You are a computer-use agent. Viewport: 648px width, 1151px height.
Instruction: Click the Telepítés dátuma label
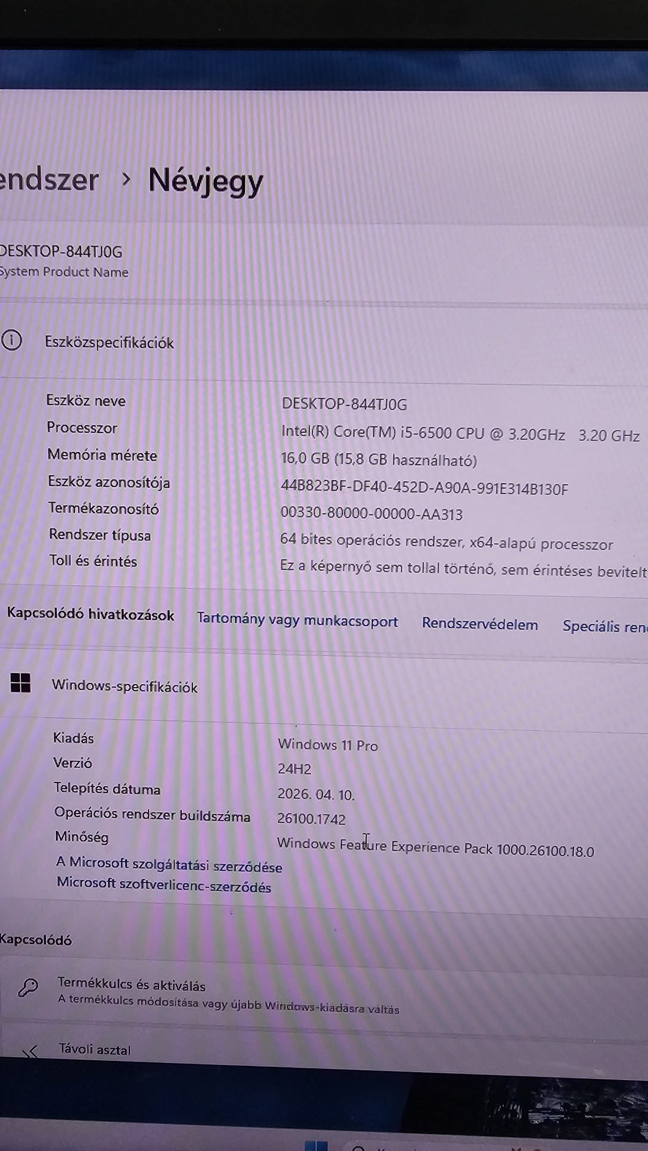click(x=107, y=788)
